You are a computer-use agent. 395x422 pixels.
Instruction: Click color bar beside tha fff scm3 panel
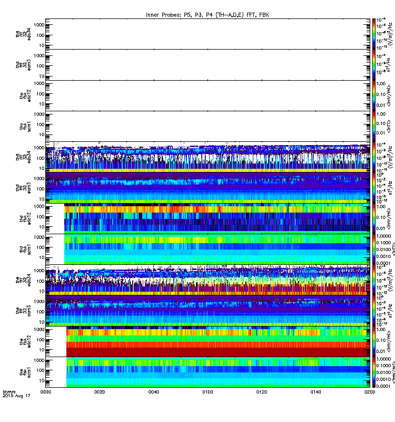[x=374, y=65]
